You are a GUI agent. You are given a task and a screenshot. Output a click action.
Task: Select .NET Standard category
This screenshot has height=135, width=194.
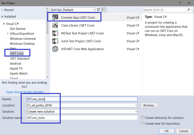(x=20, y=58)
